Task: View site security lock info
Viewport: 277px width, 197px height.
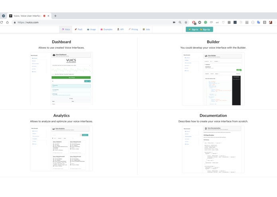Action: (x=15, y=22)
